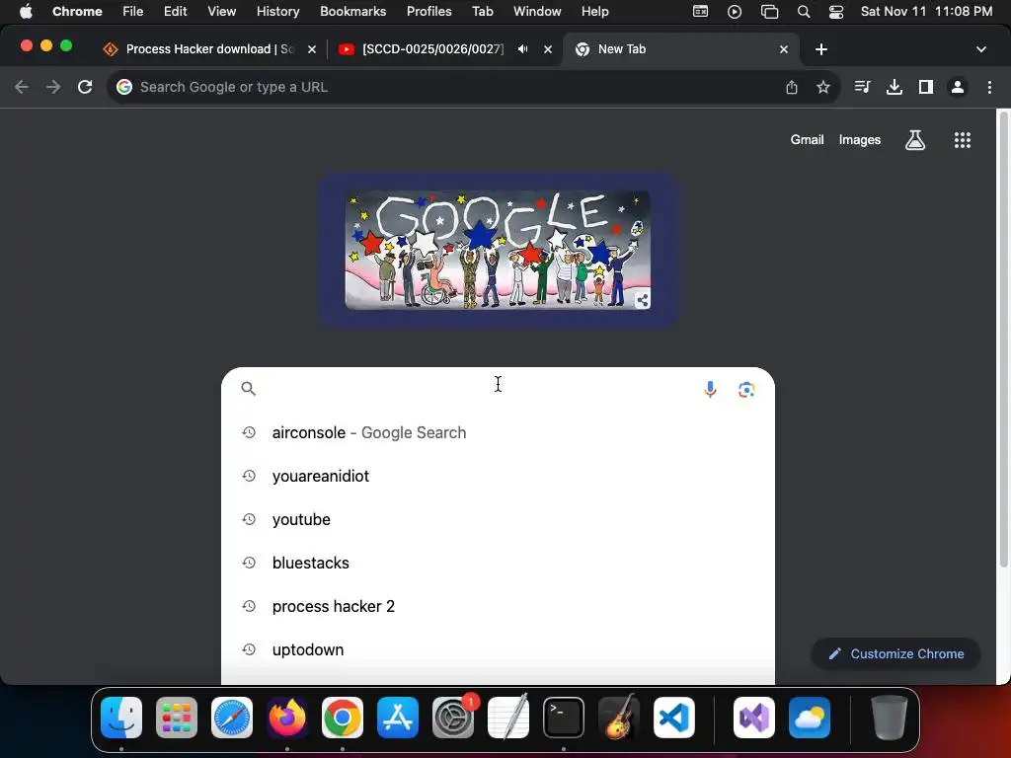Screen dimensions: 1011x758
Task: Open the History menu
Action: click(277, 12)
